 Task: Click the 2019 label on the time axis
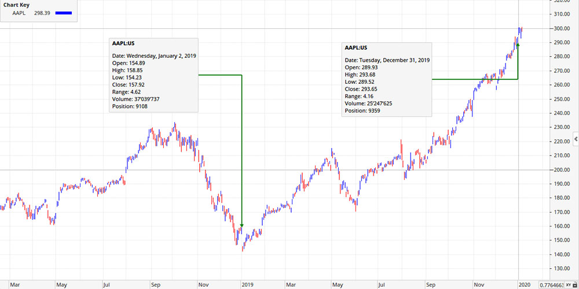pos(248,284)
